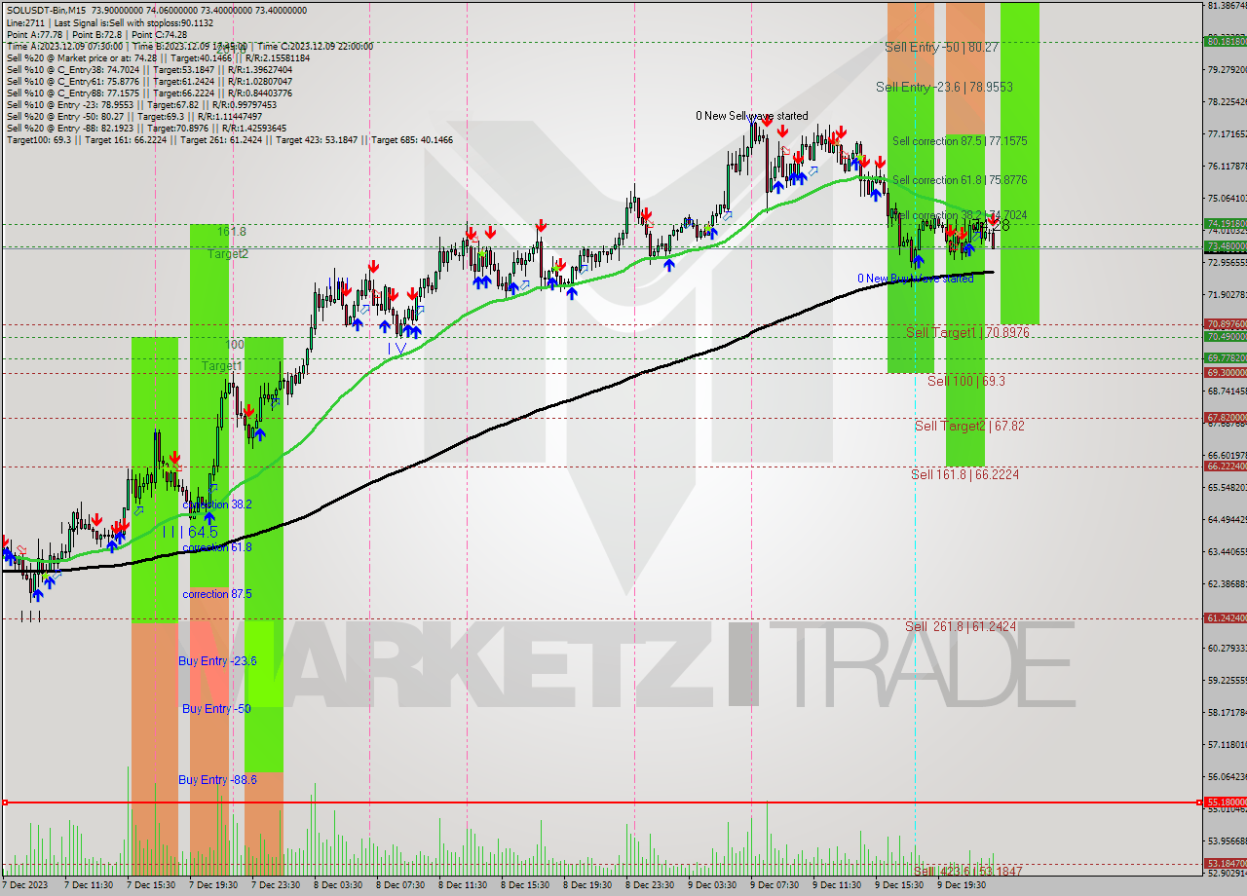Click the '8 Dec 11:30' time axis label
Image resolution: width=1247 pixels, height=896 pixels.
coord(465,885)
